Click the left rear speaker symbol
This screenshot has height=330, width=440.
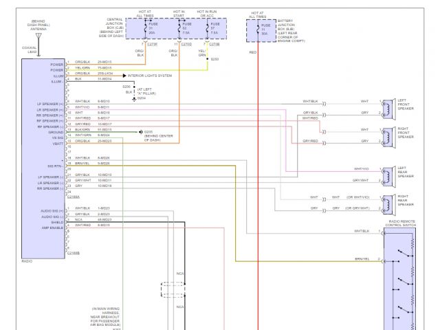(x=390, y=174)
